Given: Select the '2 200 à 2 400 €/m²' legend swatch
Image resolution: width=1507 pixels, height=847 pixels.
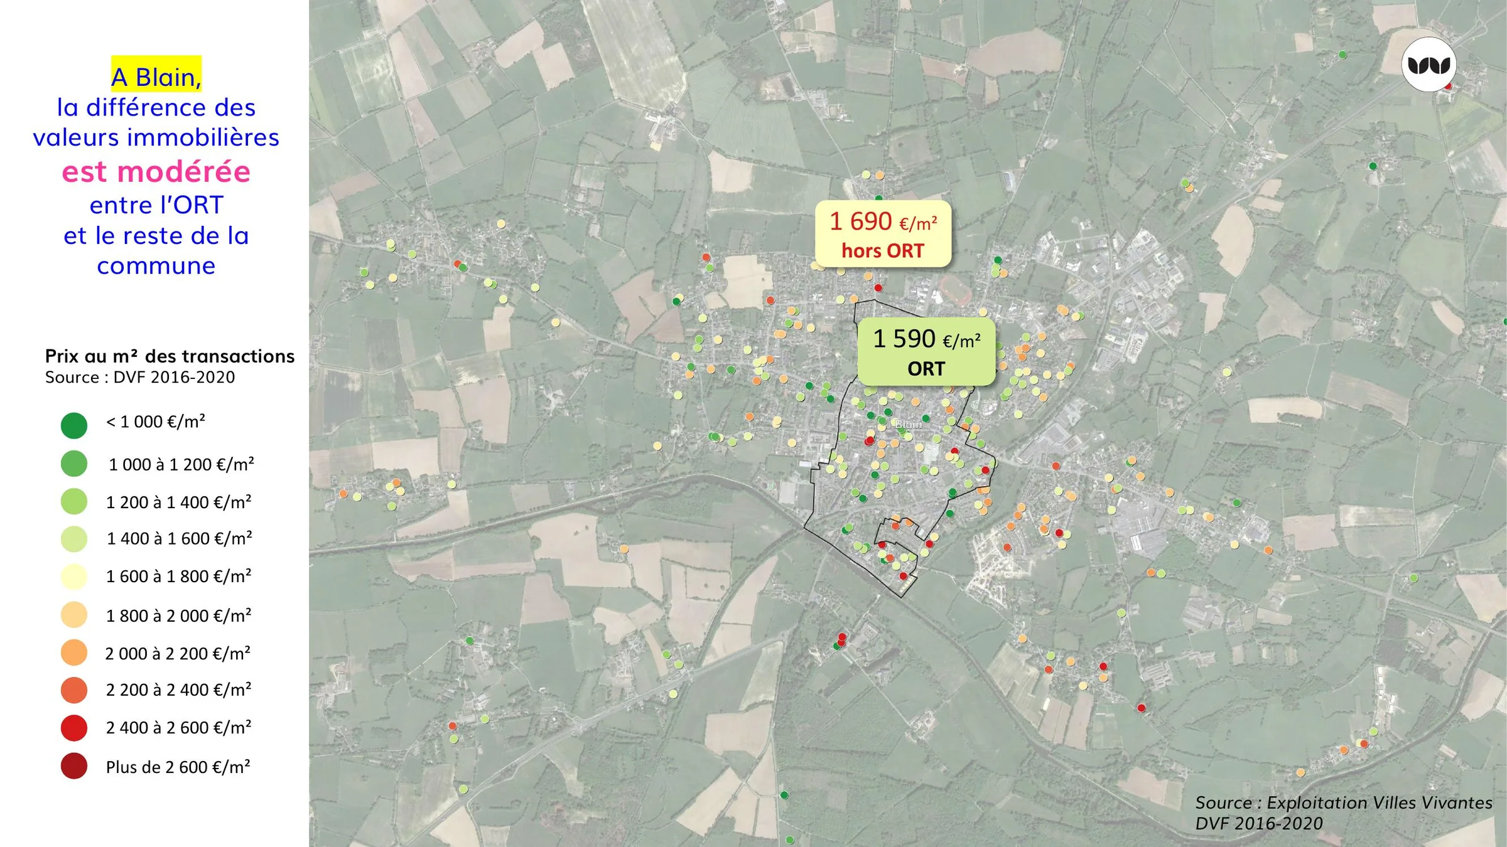Looking at the screenshot, I should [74, 690].
